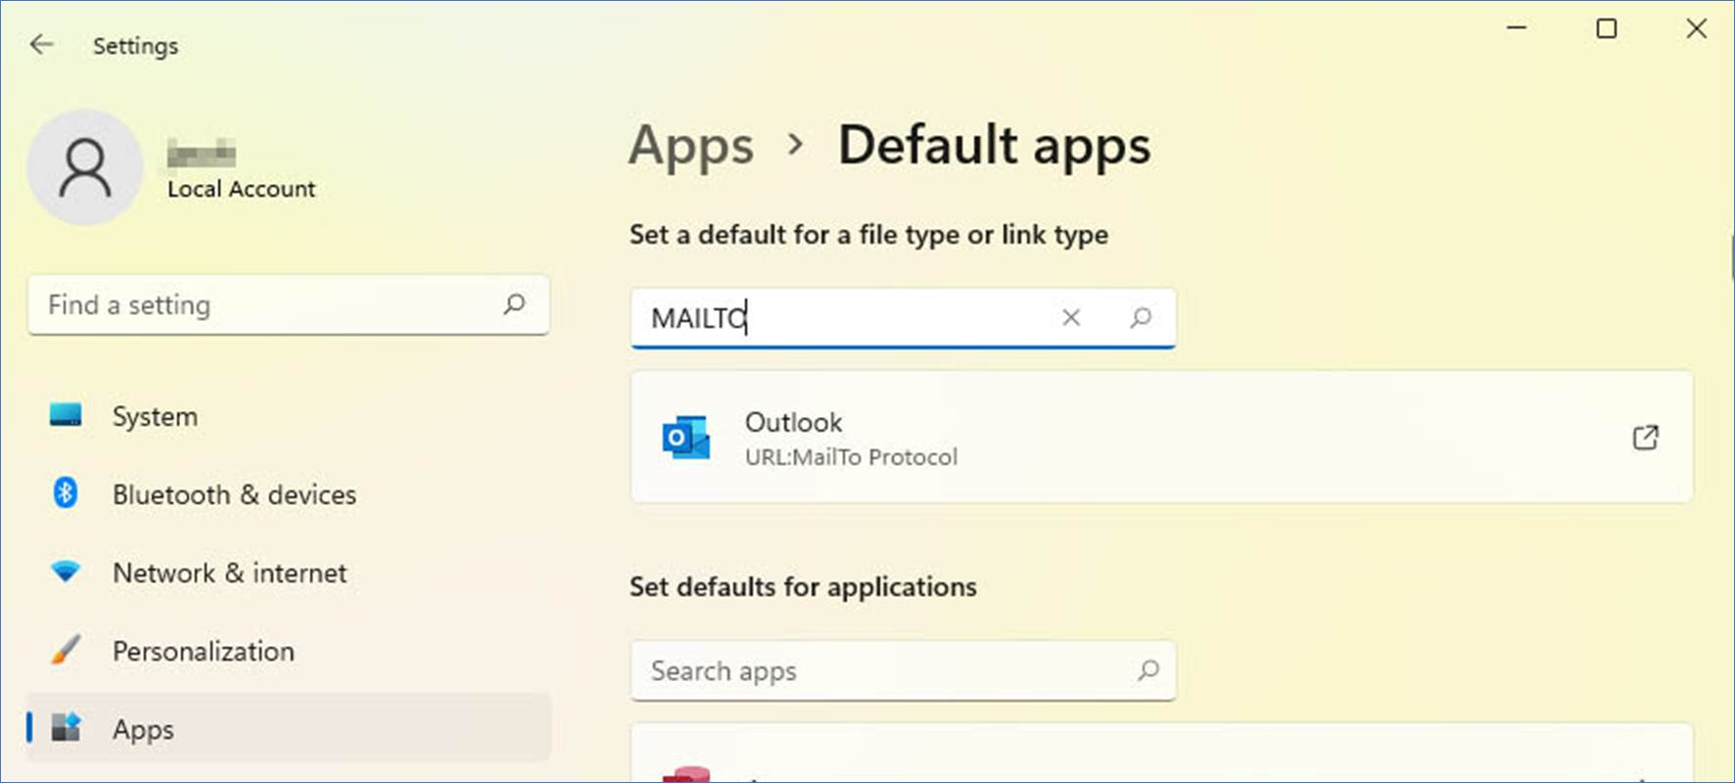Click the search icon beside MAILTO
Viewport: 1735px width, 783px height.
click(1141, 317)
